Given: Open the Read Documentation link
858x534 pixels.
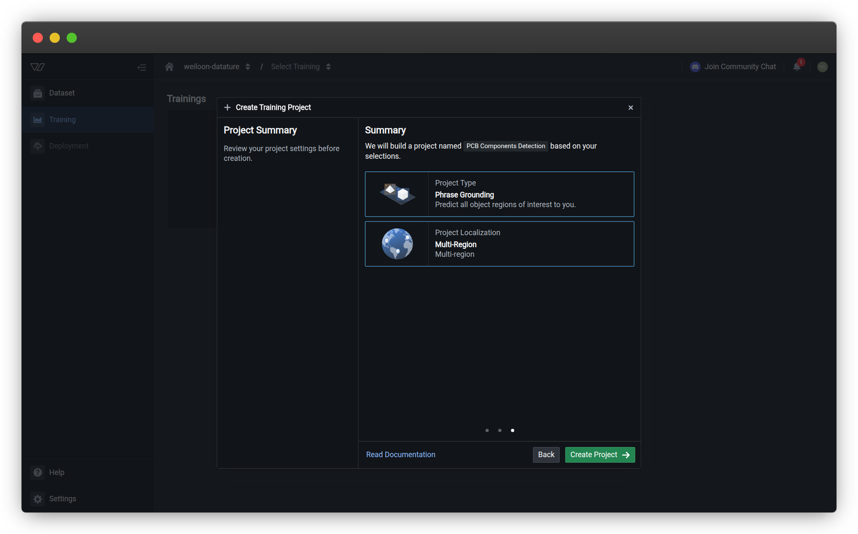Looking at the screenshot, I should tap(400, 455).
